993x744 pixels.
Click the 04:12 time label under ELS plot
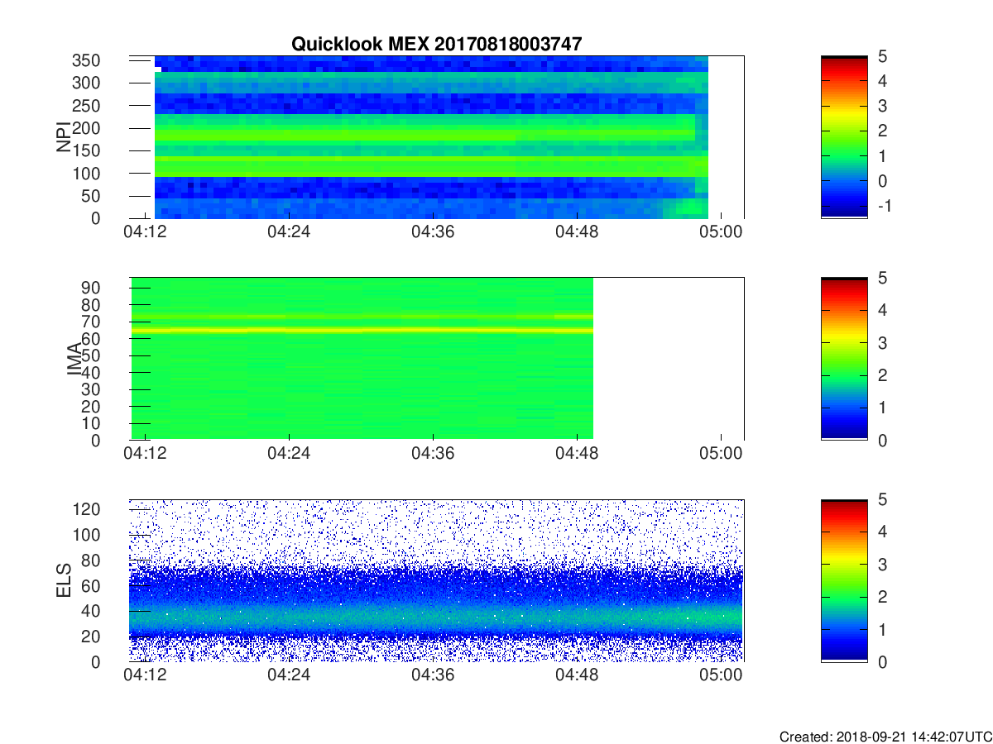point(145,677)
